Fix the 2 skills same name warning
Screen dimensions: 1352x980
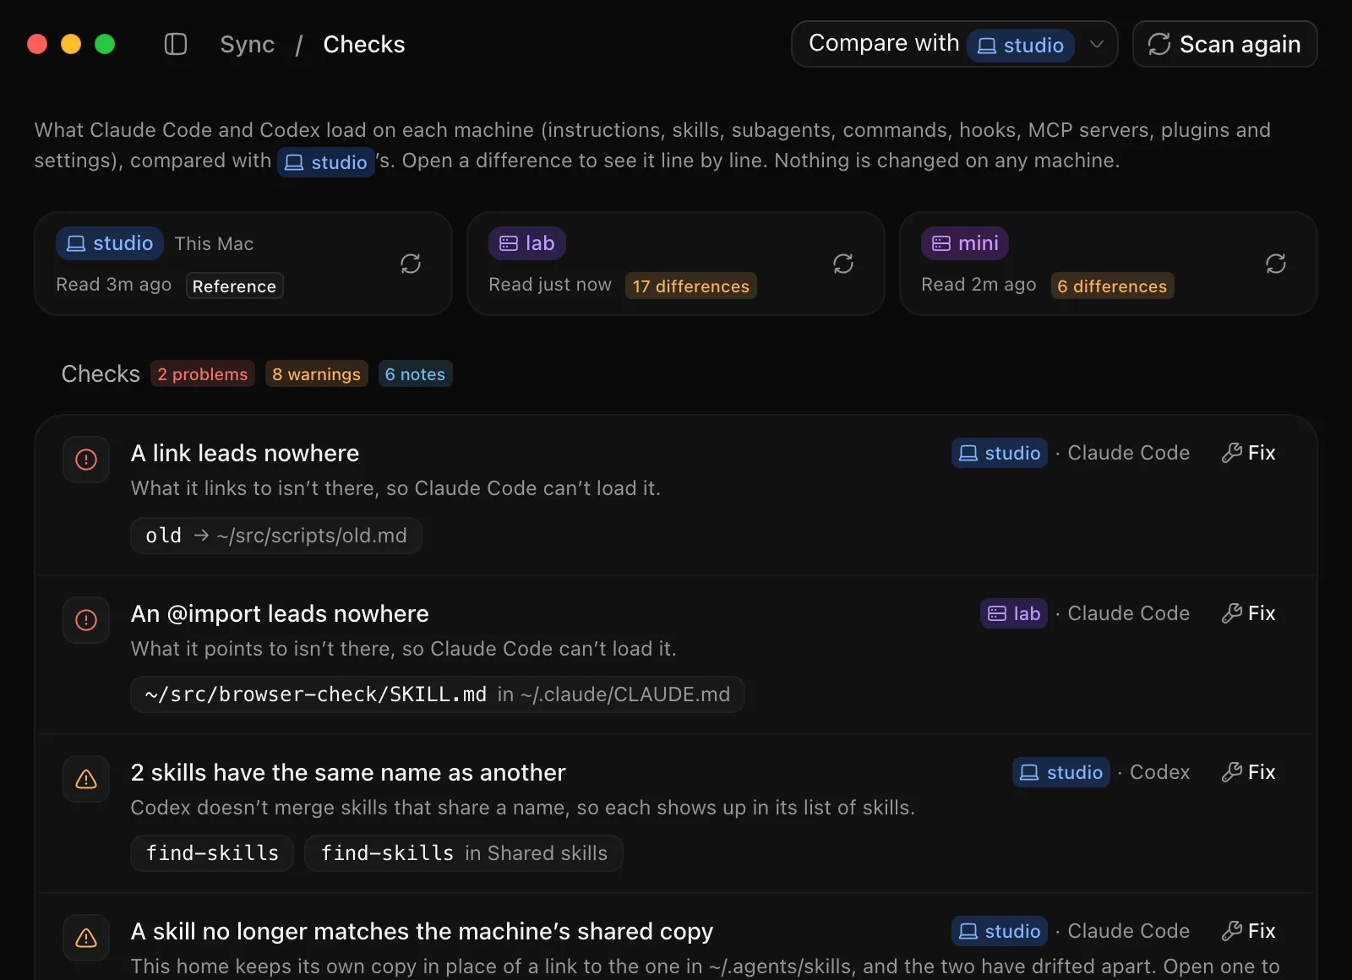(1249, 772)
